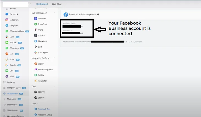Click the Integrately label

click(43, 81)
